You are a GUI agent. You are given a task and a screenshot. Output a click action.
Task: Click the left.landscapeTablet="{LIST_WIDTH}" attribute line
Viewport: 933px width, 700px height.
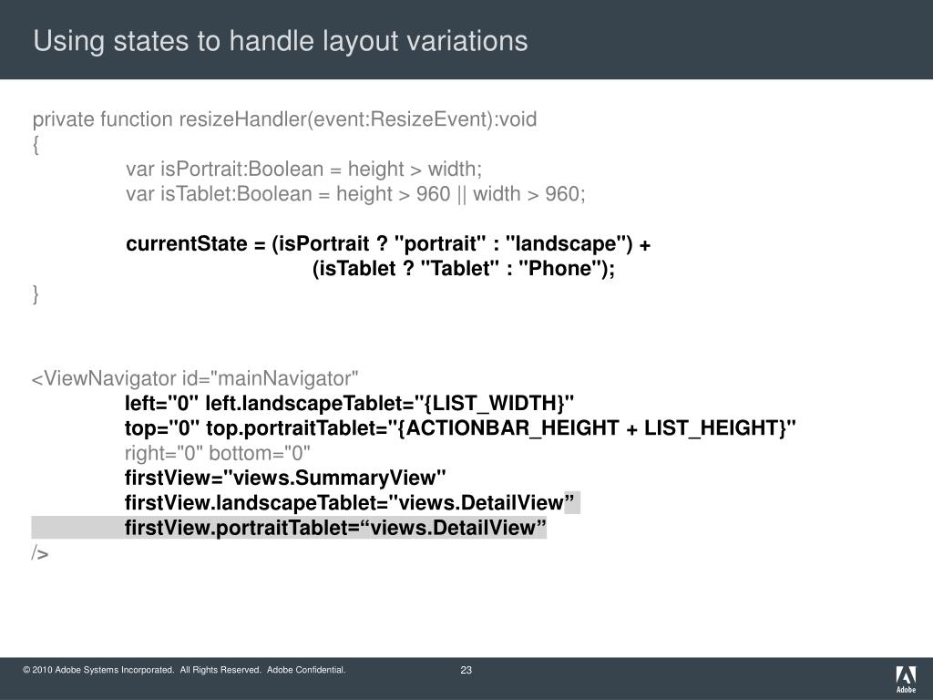click(x=349, y=404)
